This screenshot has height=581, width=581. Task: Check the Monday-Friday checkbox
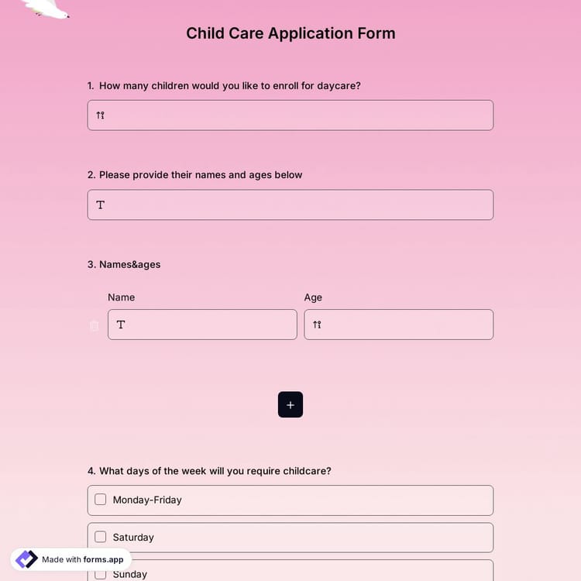click(101, 500)
